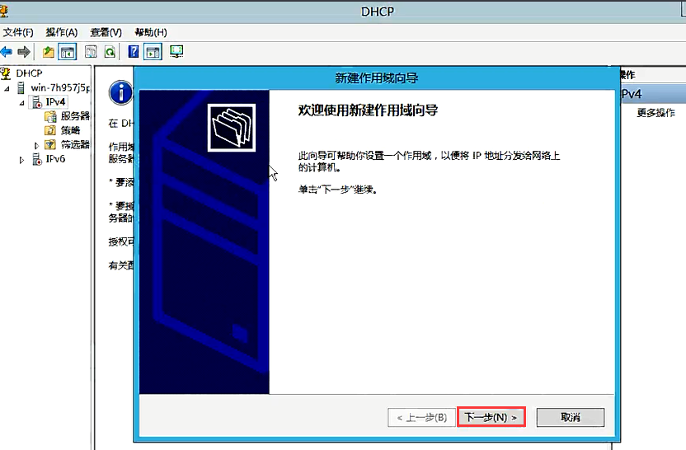Click the server icon beside win-7h957j5p

click(21, 88)
